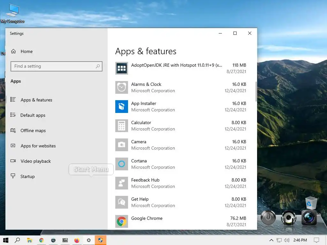The image size is (327, 245).
Task: Go to Apps & features section
Action: (x=36, y=100)
